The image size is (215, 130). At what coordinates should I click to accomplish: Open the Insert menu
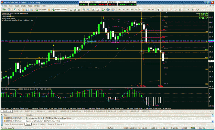[x=17, y=6]
